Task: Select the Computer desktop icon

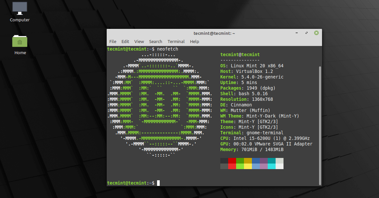Action: 19,12
